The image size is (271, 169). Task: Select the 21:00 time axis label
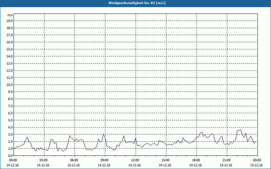[x=227, y=160]
